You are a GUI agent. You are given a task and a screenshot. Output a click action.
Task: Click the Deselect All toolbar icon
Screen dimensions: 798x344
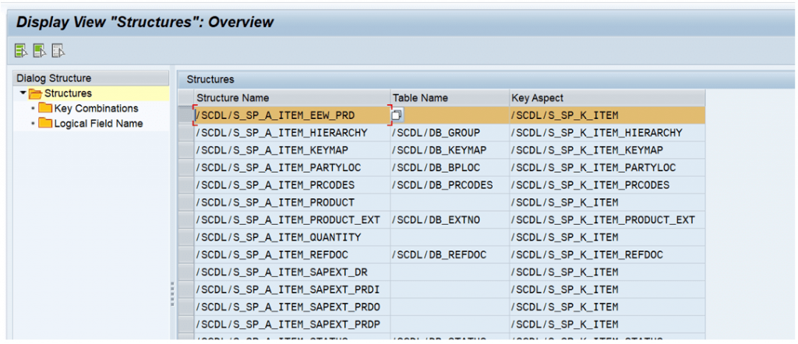tap(58, 51)
